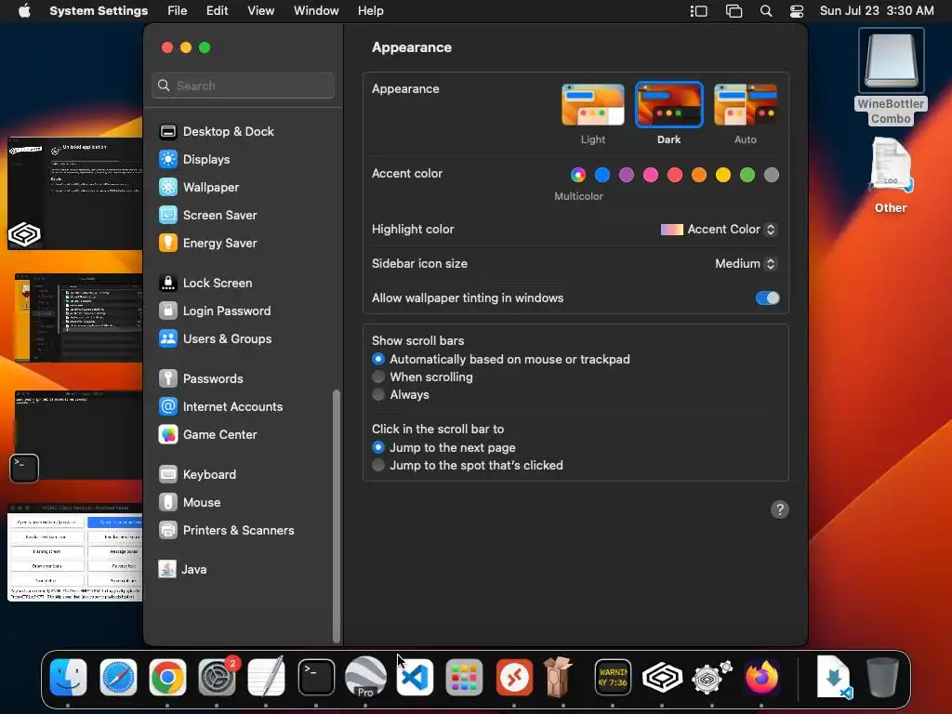Pick the yellow accent color
The width and height of the screenshot is (952, 714).
coord(723,175)
